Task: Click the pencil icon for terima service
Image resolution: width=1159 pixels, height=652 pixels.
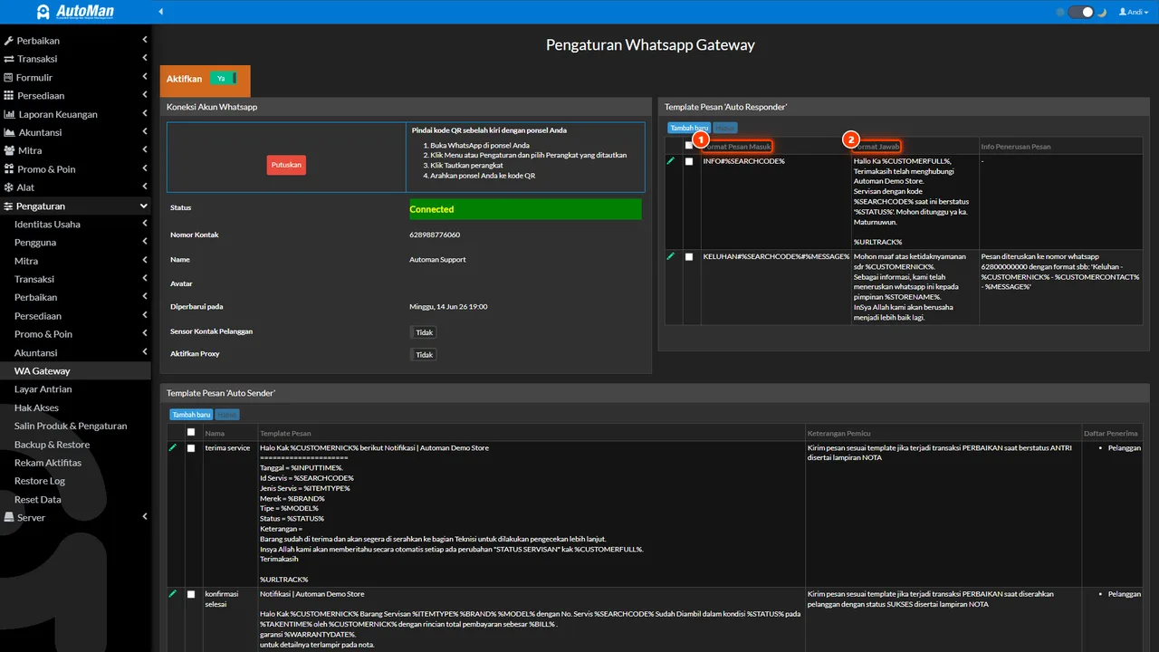Action: 173,447
